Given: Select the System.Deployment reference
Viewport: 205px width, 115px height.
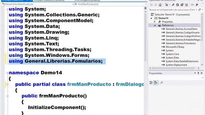Looking at the screenshot, I should pyautogui.click(x=176, y=65).
